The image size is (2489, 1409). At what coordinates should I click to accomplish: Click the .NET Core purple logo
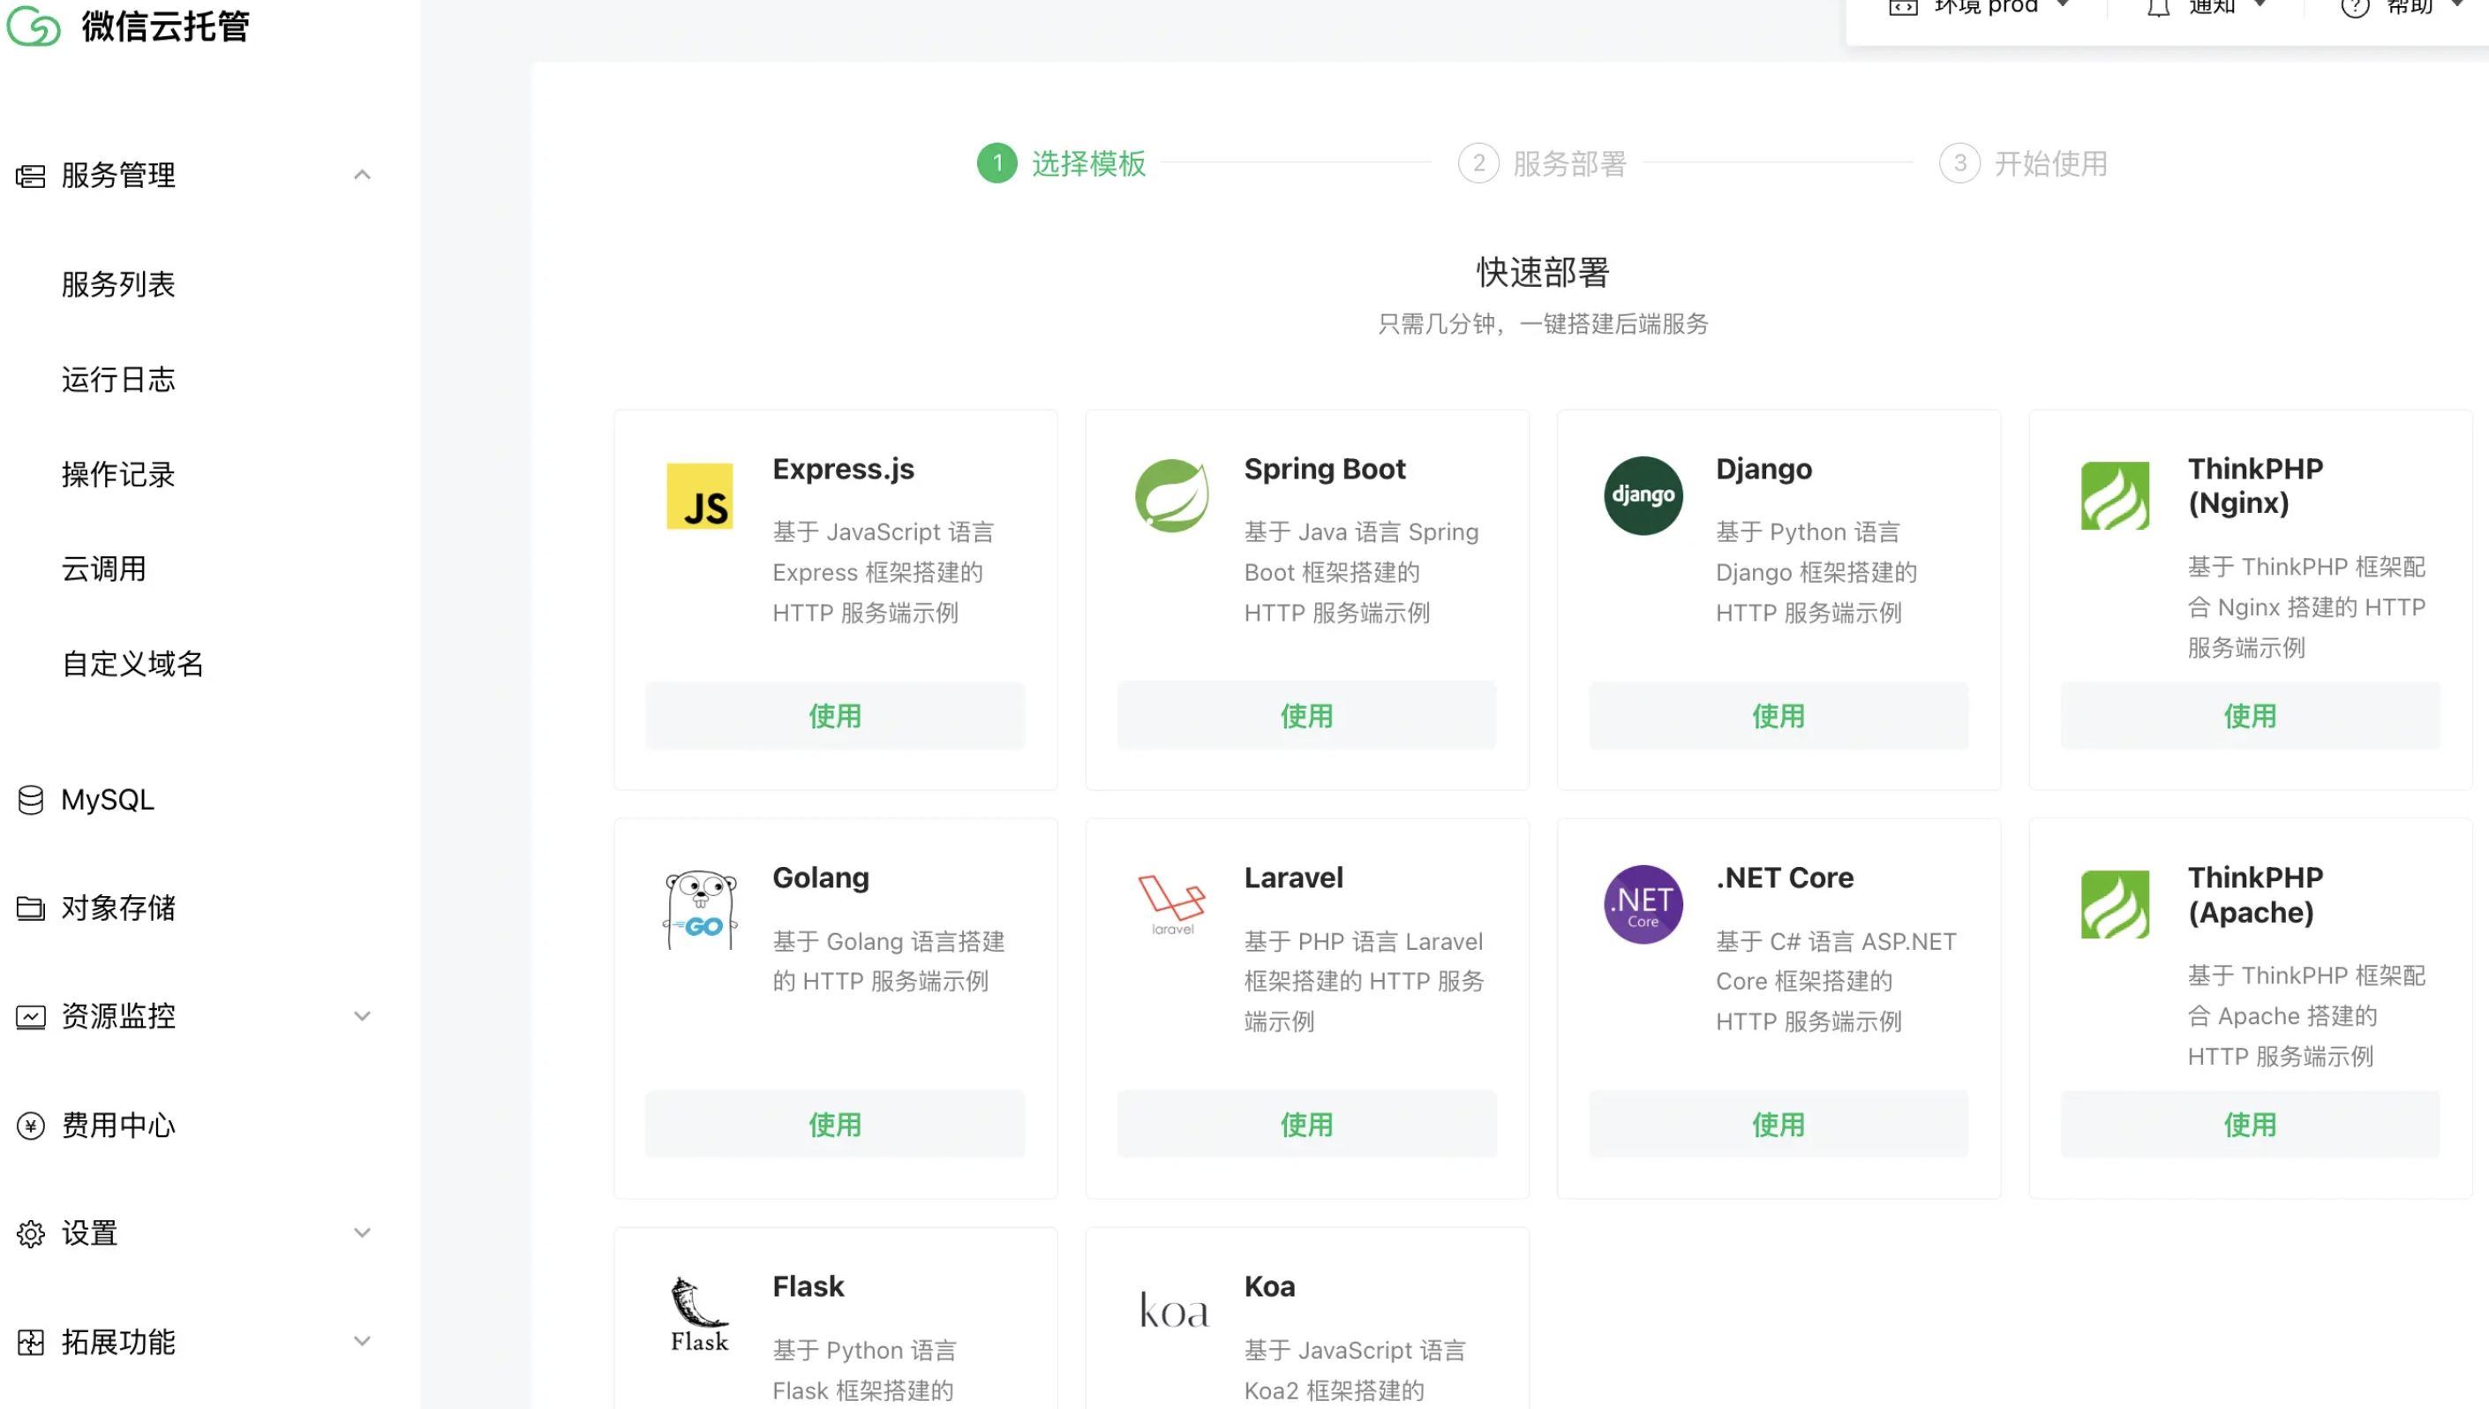1643,905
